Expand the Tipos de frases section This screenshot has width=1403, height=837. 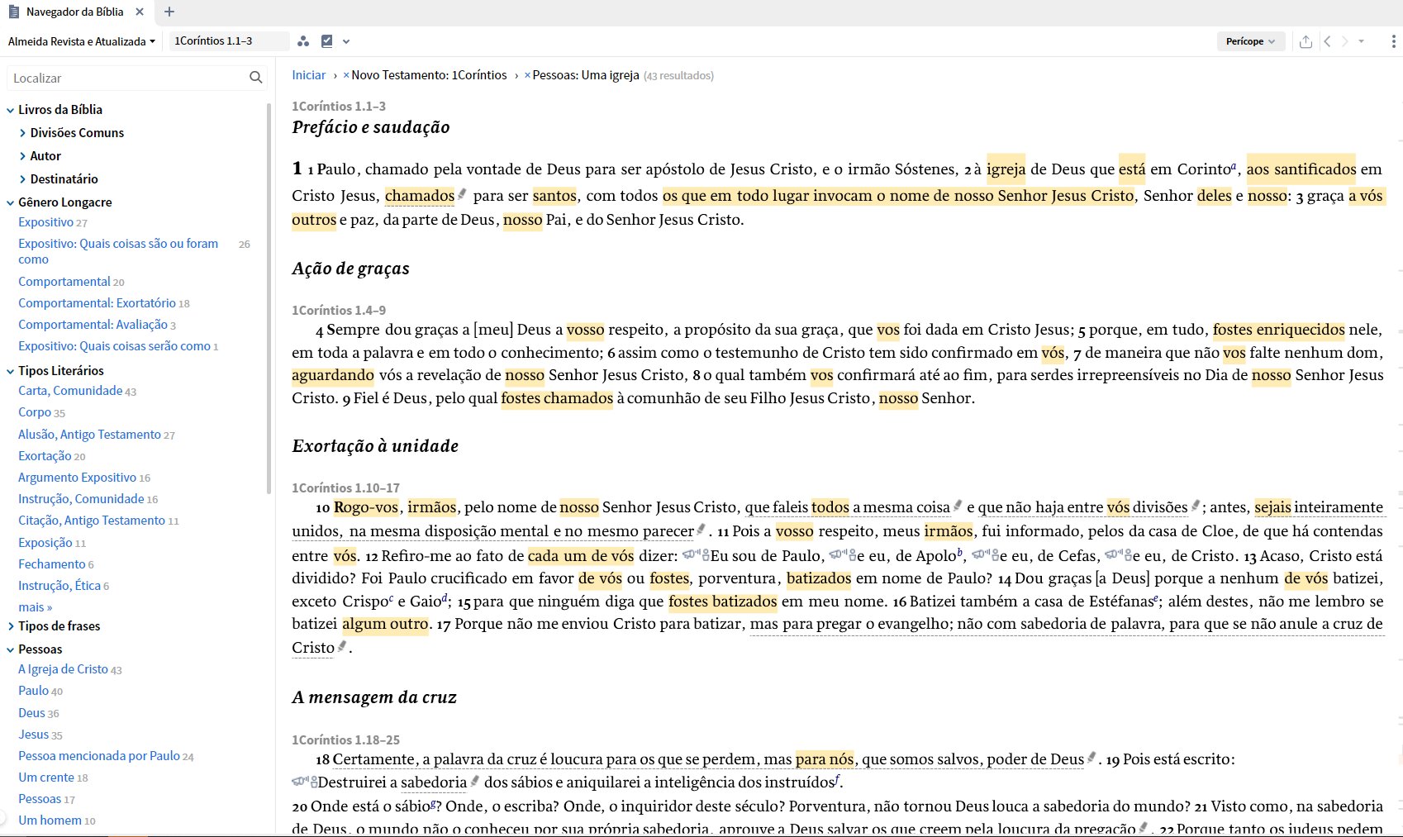pyautogui.click(x=10, y=626)
